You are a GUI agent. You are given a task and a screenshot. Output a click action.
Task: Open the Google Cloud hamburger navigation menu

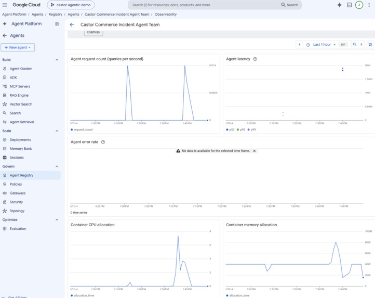click(5, 5)
